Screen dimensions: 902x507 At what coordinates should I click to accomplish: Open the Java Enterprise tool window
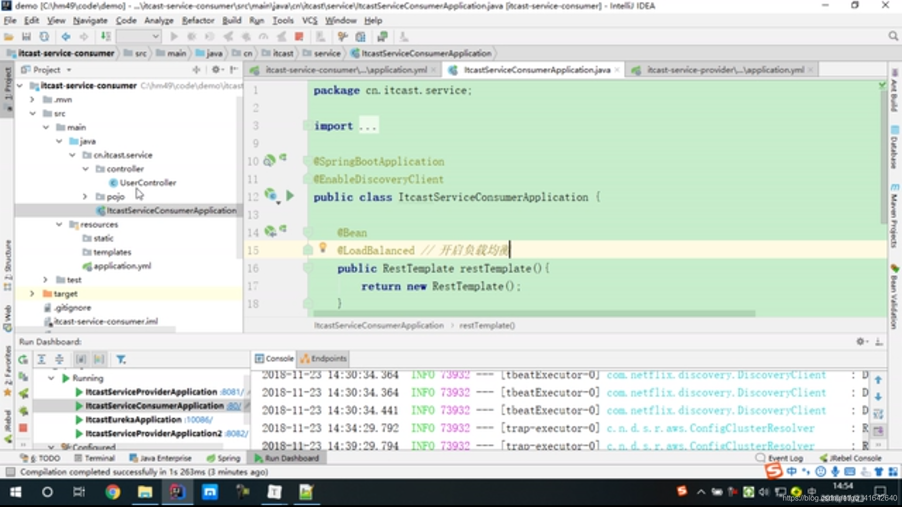point(160,458)
